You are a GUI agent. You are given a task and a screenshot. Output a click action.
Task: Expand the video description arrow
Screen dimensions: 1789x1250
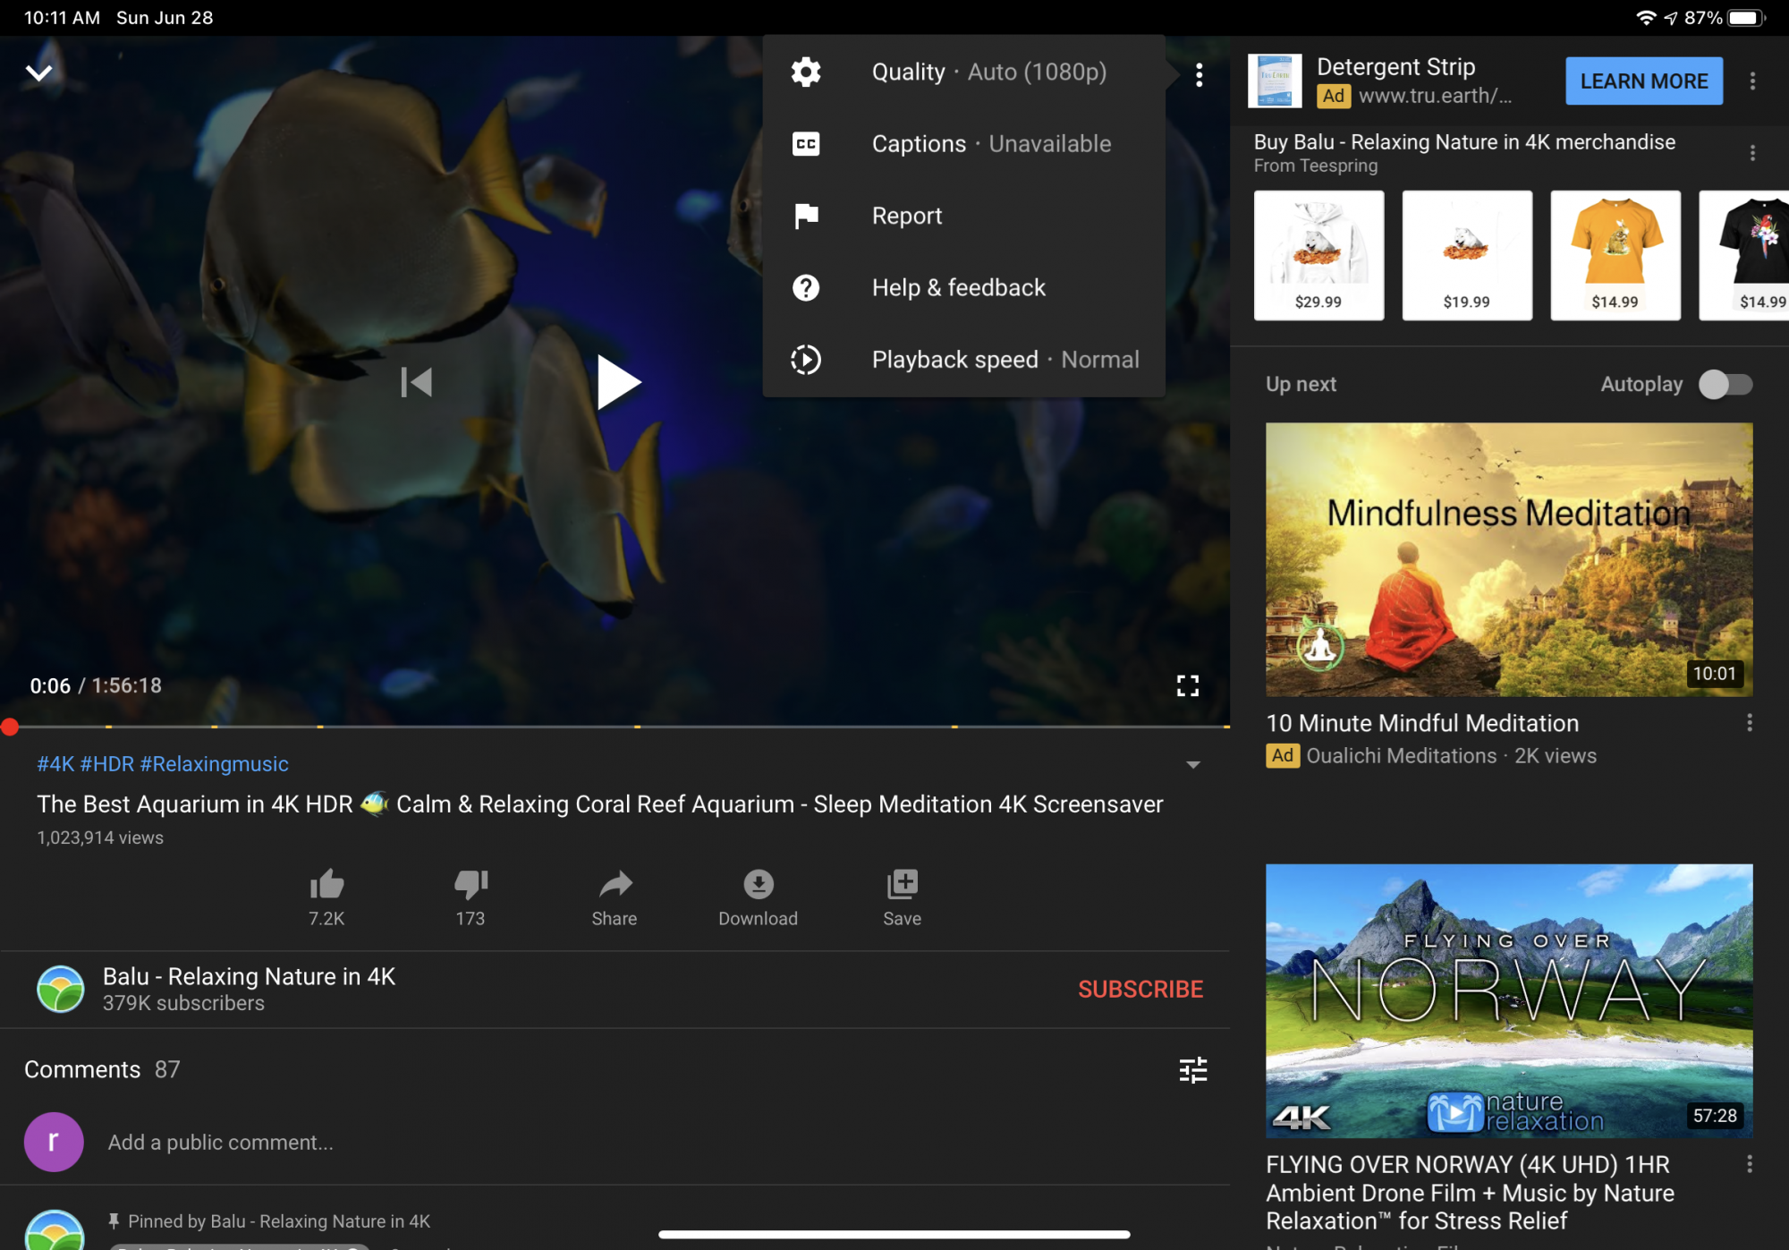click(1192, 765)
